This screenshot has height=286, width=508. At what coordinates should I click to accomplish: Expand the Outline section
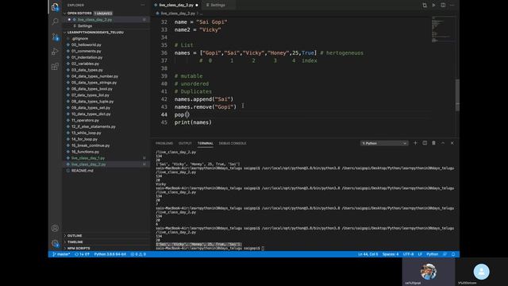click(x=75, y=236)
